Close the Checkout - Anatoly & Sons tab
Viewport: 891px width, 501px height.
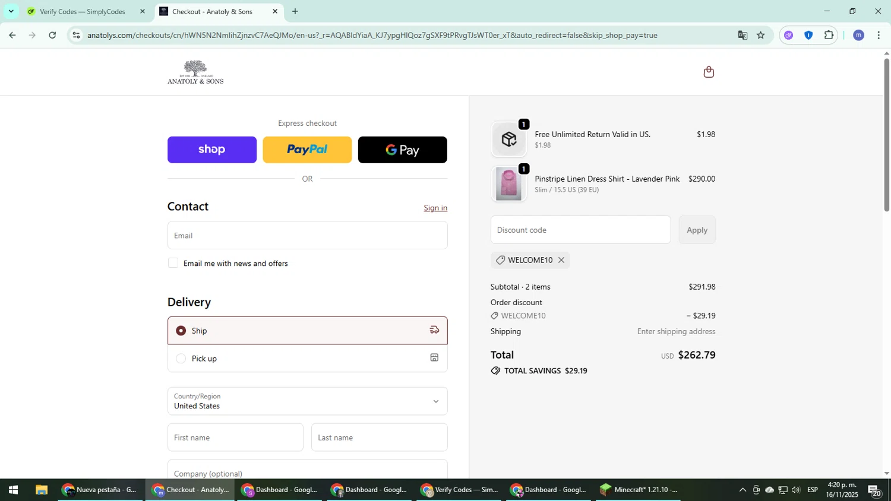point(275,11)
